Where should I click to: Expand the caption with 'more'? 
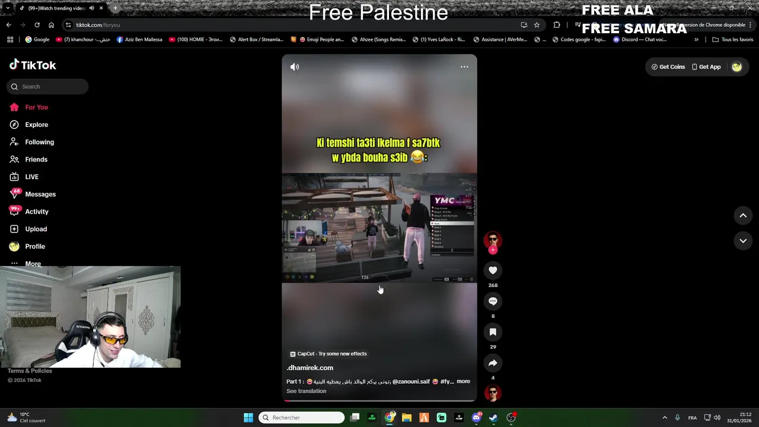463,381
